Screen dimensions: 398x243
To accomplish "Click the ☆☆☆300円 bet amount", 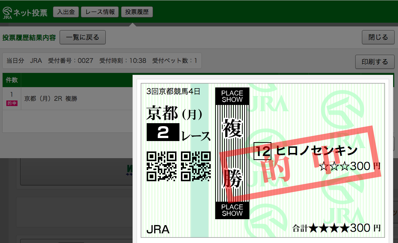I will tap(350, 166).
